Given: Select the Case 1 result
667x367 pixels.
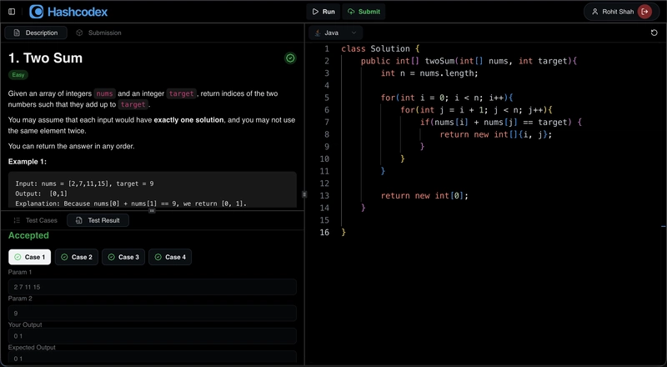Looking at the screenshot, I should [29, 257].
